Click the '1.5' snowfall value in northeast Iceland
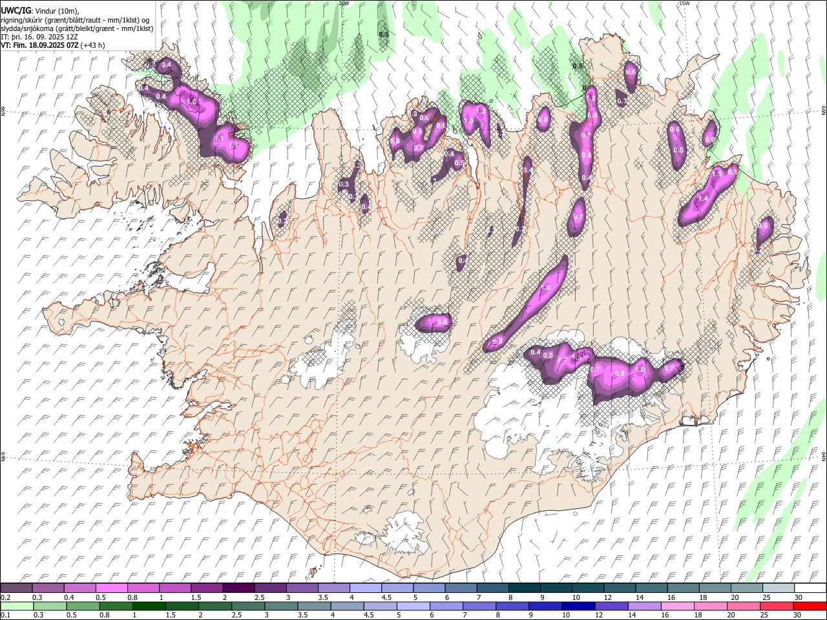827x620 pixels. coord(717,174)
